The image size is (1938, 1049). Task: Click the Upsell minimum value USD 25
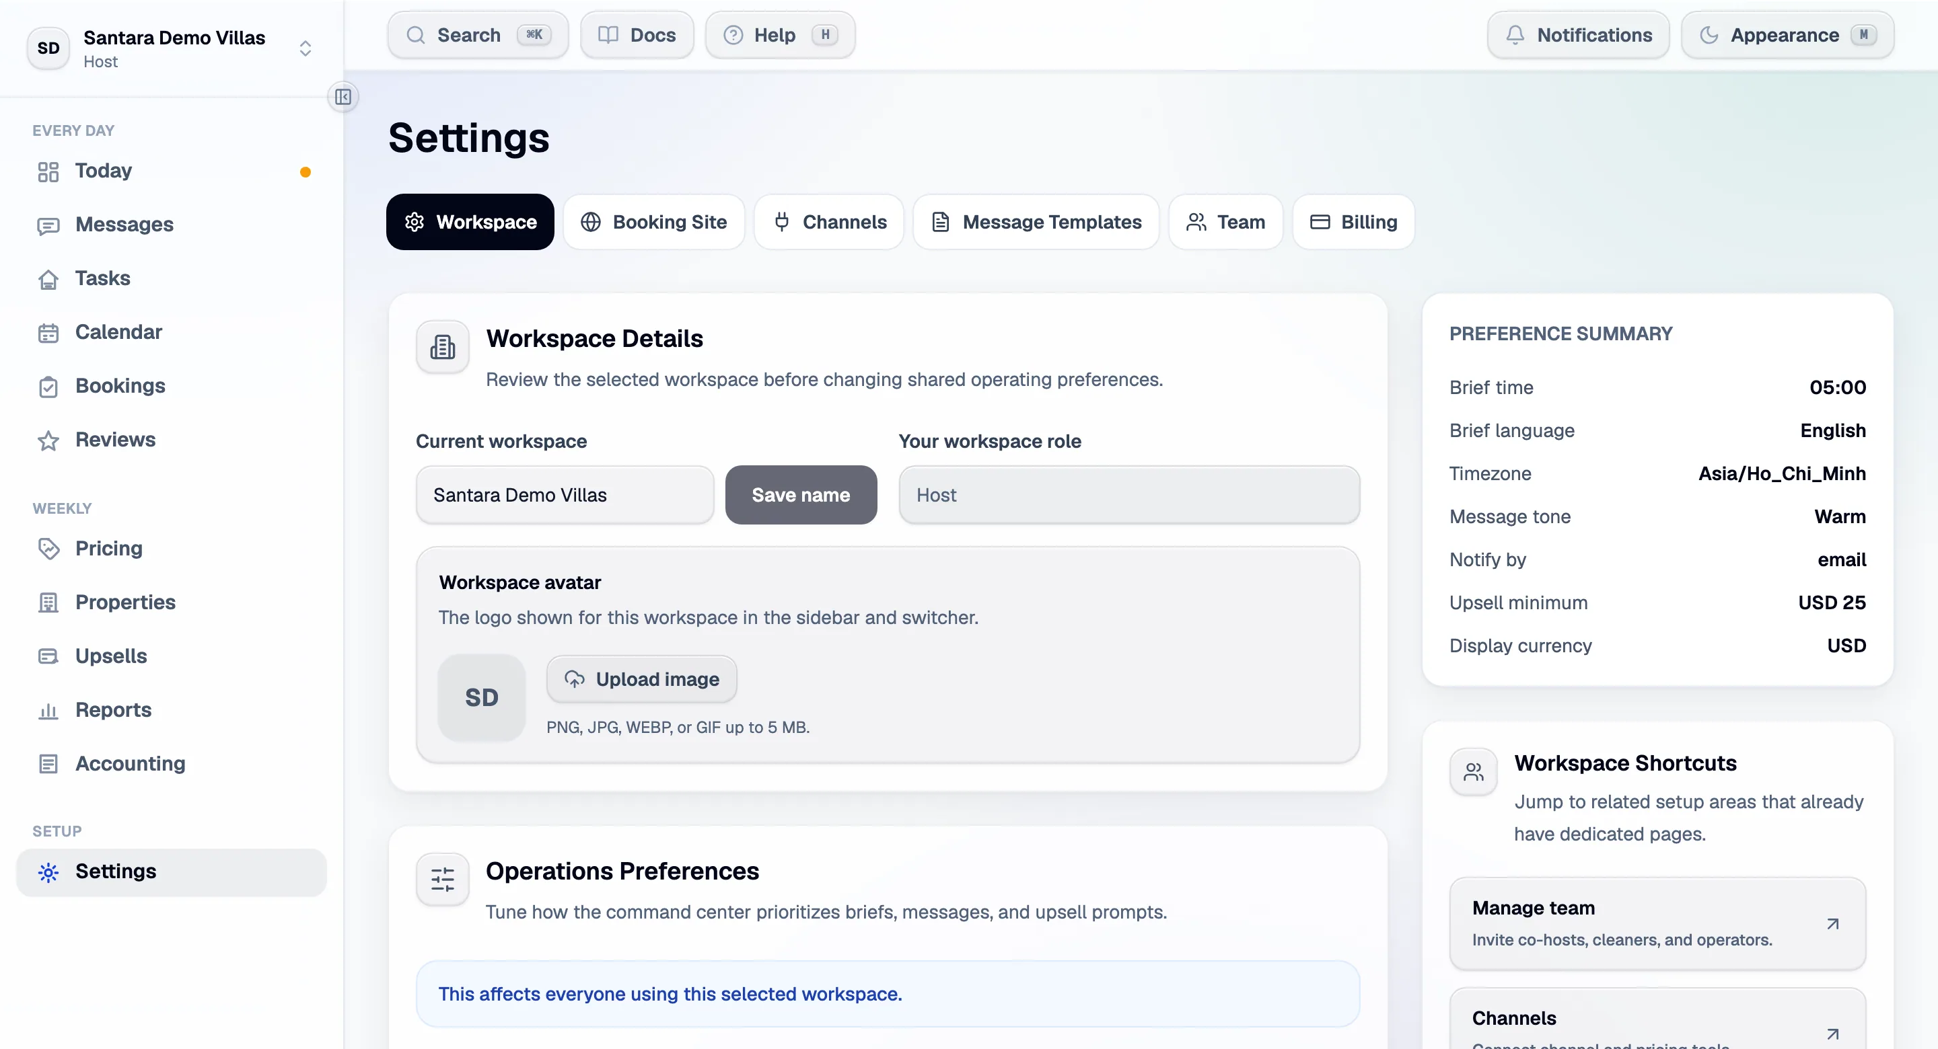click(x=1832, y=603)
